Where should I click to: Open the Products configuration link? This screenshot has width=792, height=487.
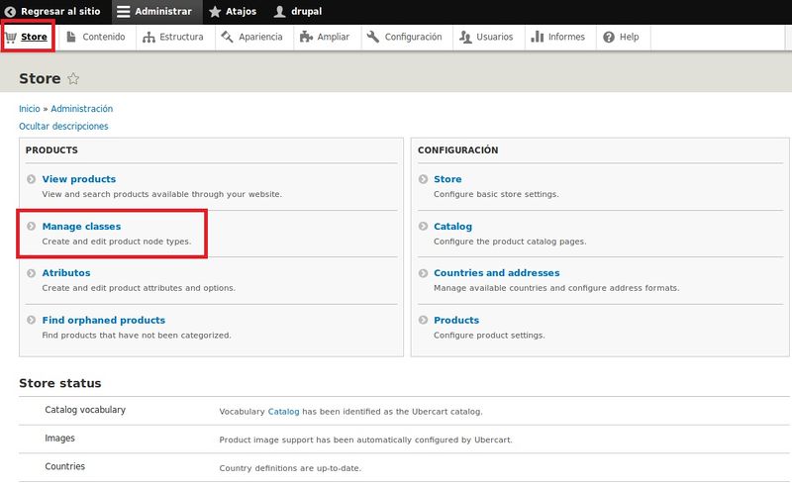pyautogui.click(x=456, y=320)
